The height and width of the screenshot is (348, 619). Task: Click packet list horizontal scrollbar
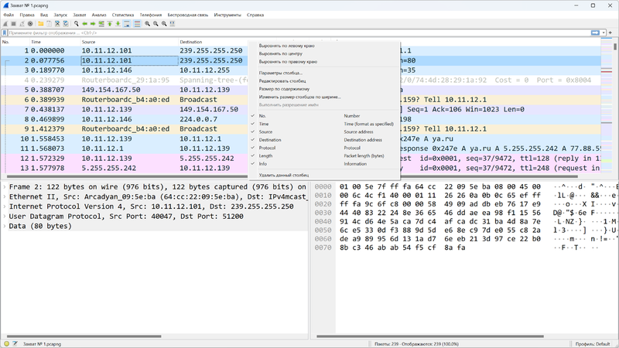click(x=292, y=176)
